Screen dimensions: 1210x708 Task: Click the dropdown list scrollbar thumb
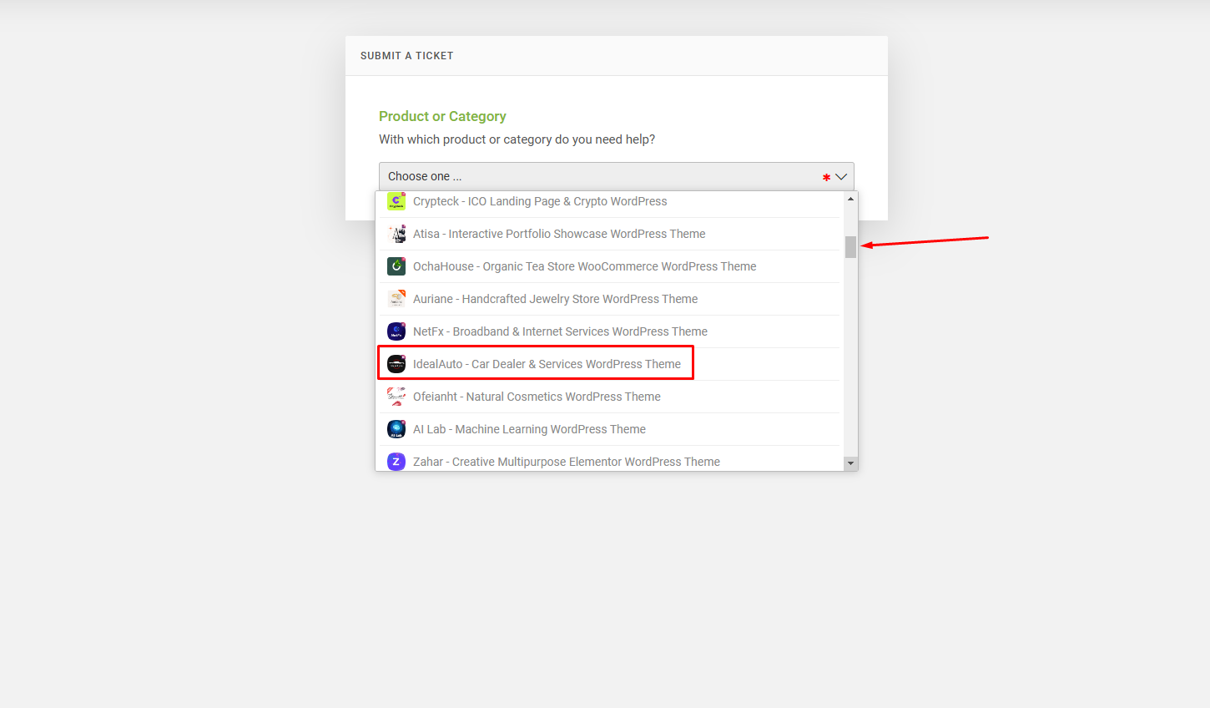point(850,247)
